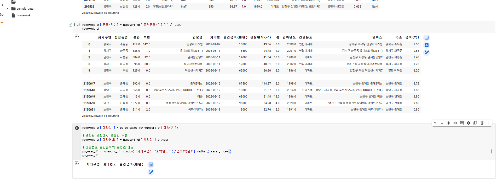Select the 건축년도 column header
Image resolution: width=497 pixels, height=181 pixels.
pyautogui.click(x=289, y=37)
